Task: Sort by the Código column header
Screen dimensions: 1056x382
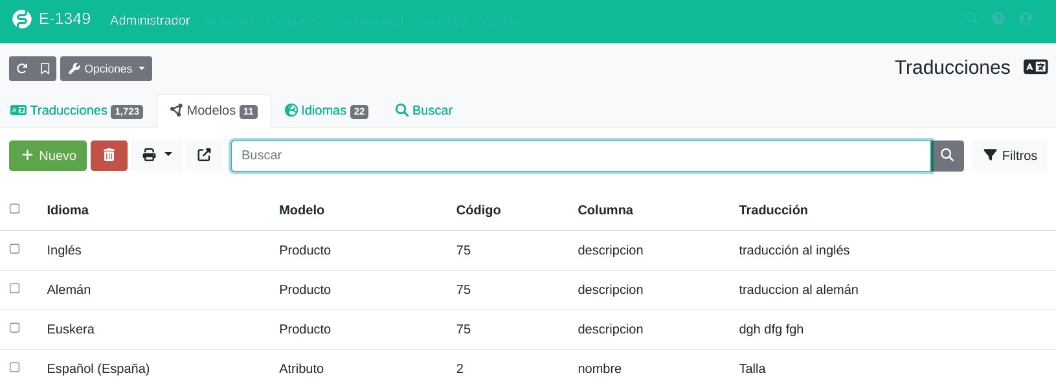Action: tap(478, 210)
